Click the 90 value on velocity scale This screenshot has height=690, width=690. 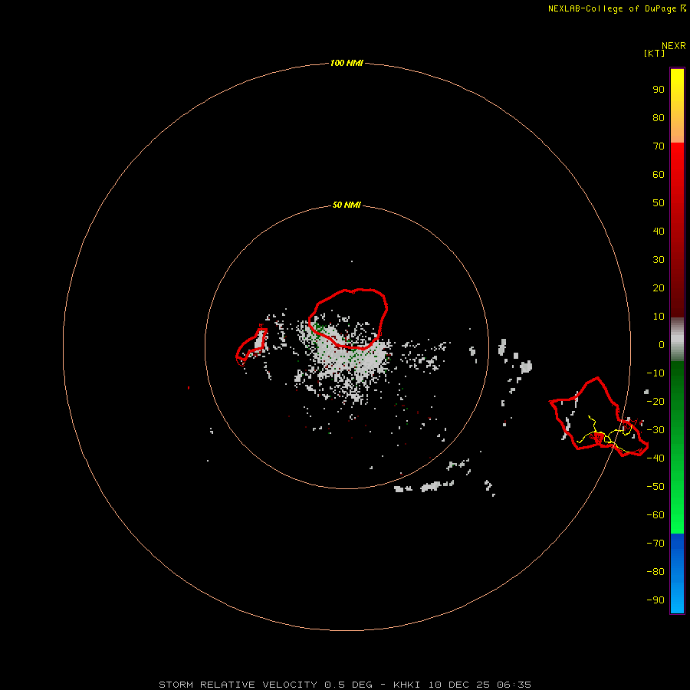click(659, 90)
